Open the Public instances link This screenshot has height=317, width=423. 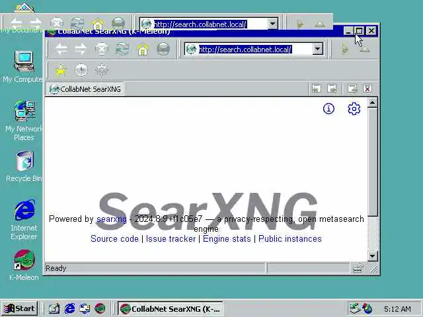tap(290, 239)
